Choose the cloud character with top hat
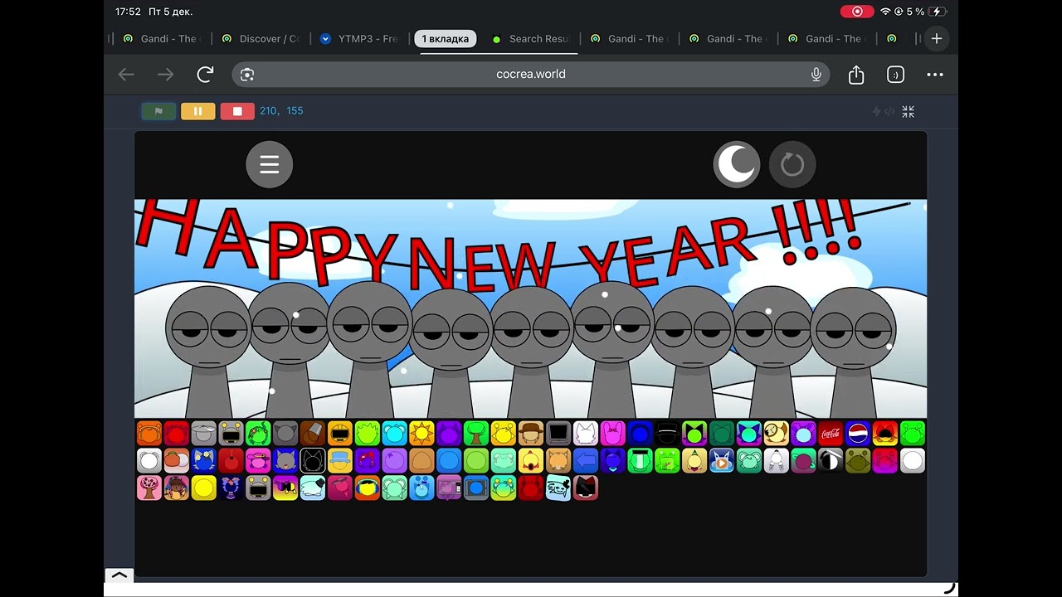The height and width of the screenshot is (597, 1062). 313,488
